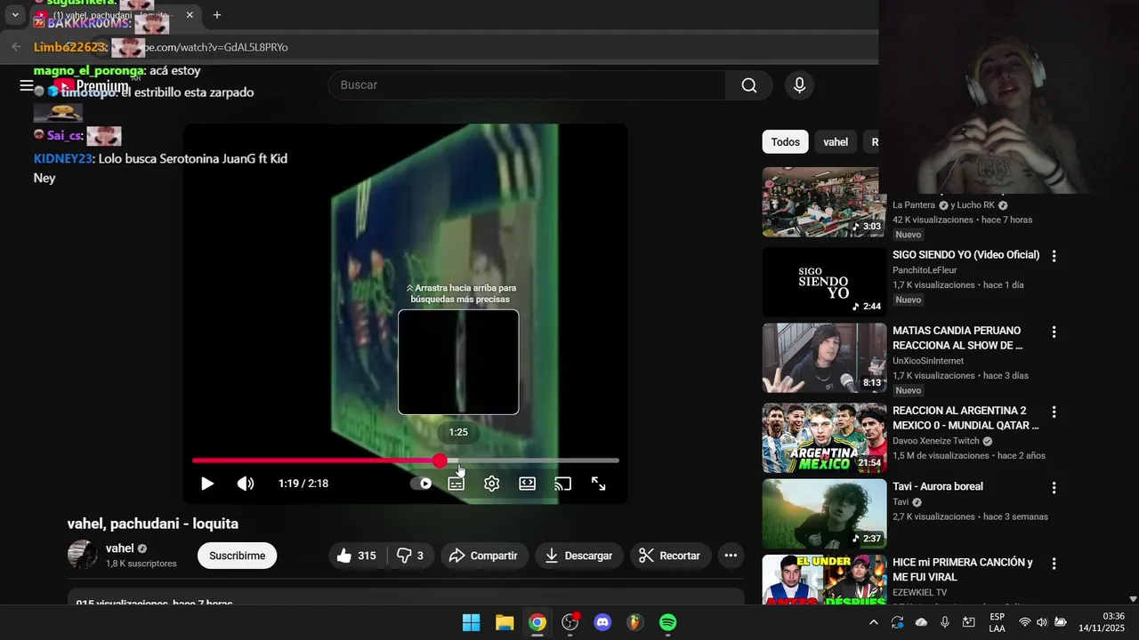Open options for HICE mi PRIMERA CANCIÓN
The image size is (1139, 640).
[x=1054, y=564]
